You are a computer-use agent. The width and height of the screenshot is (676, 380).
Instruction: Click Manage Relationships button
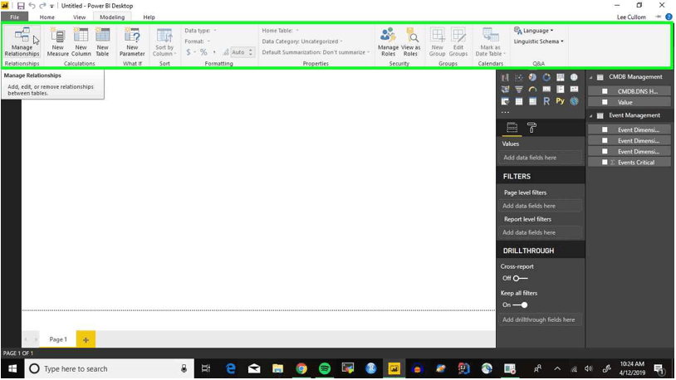click(x=22, y=41)
